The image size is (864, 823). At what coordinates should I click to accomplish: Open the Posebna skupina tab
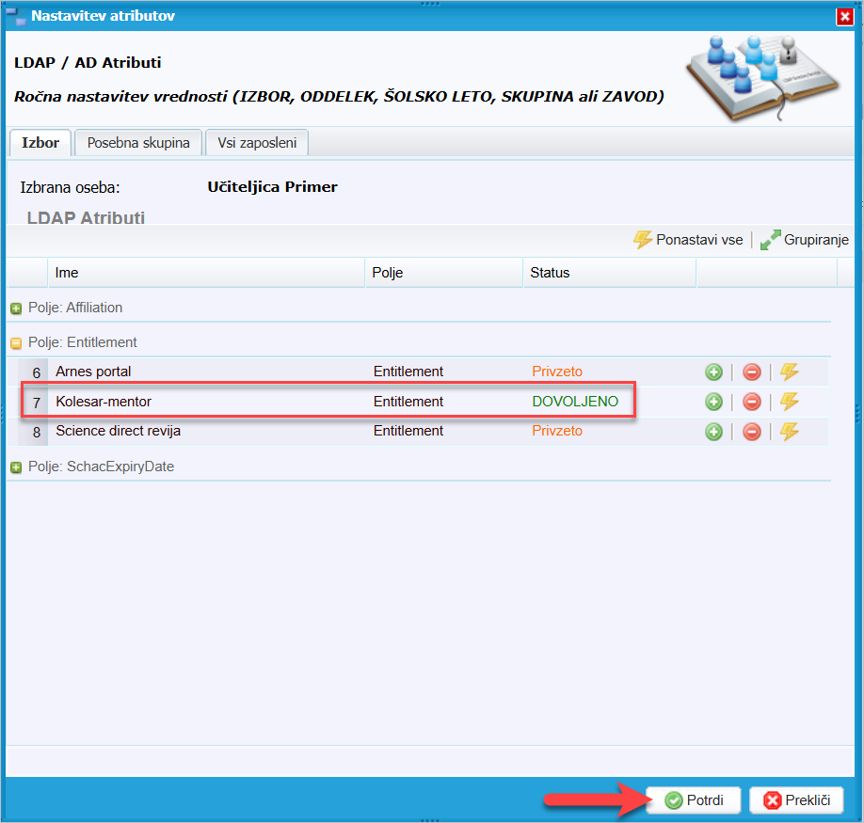138,143
